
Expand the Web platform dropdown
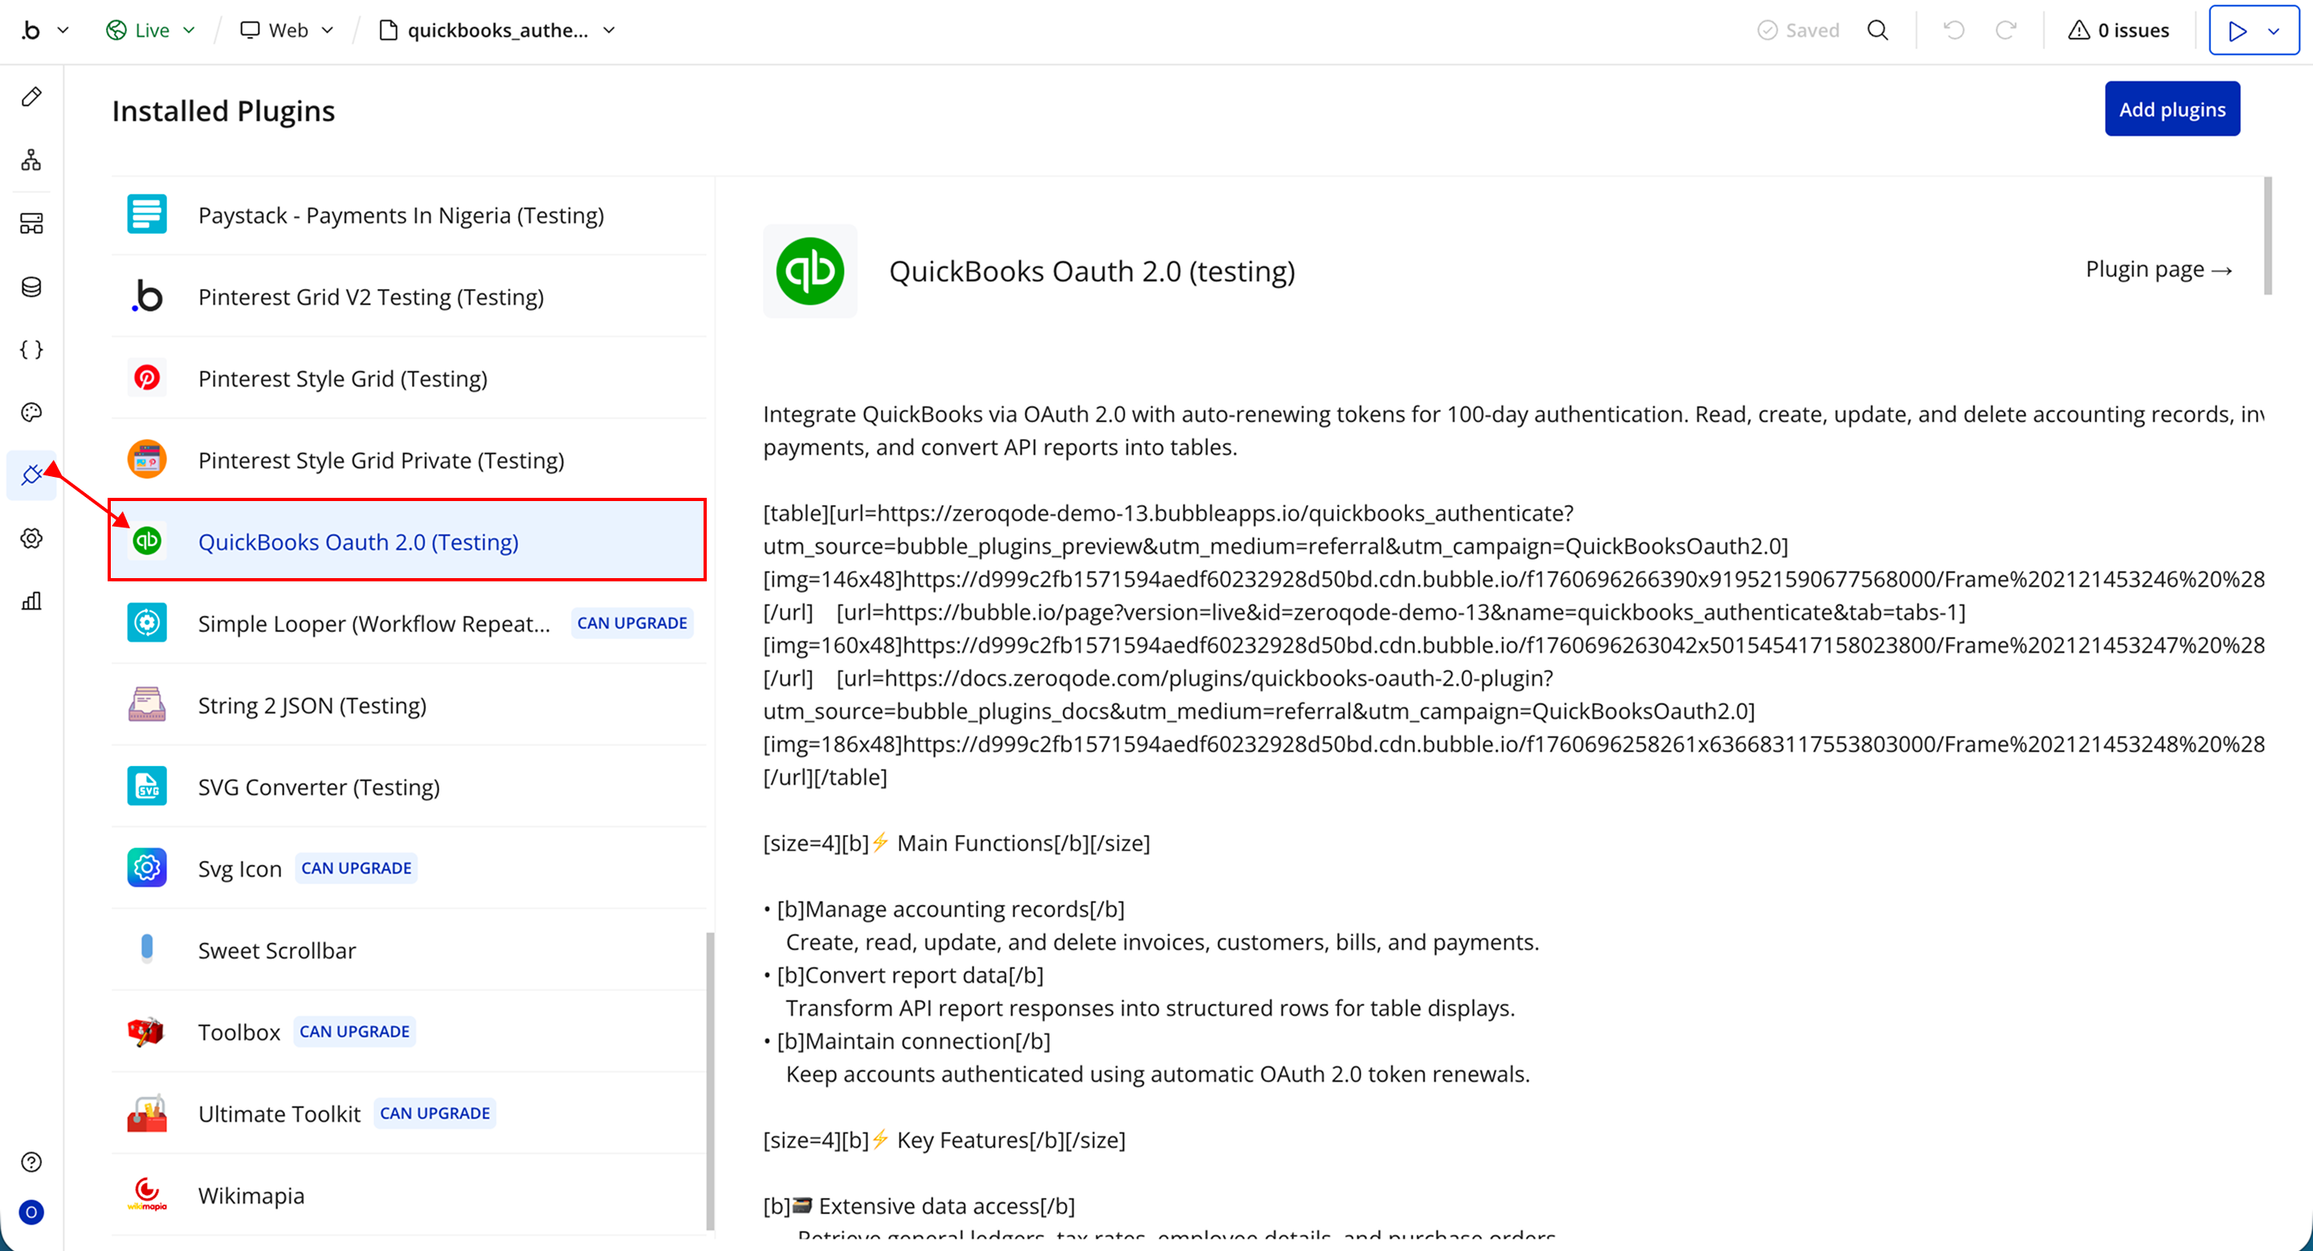point(288,31)
